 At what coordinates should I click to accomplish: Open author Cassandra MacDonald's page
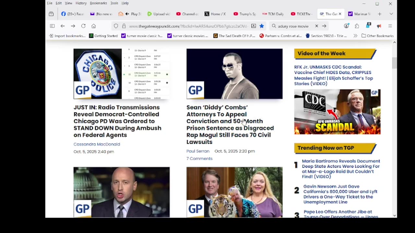pyautogui.click(x=97, y=144)
